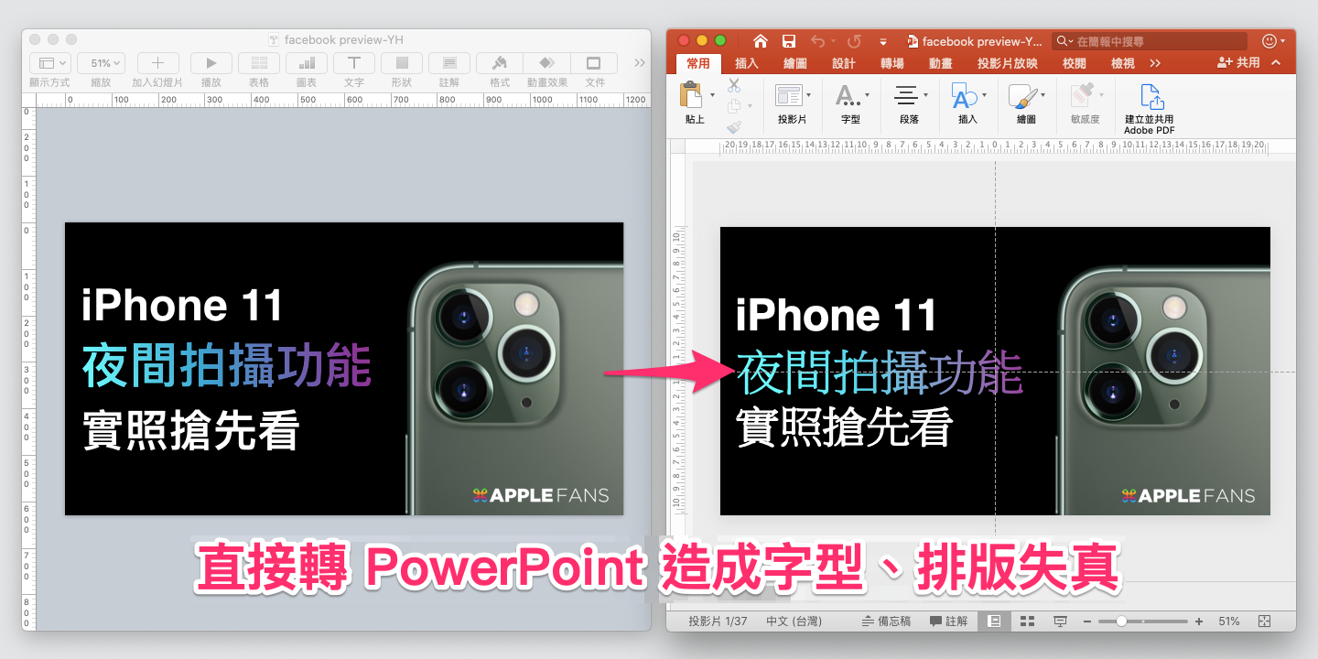1318x659 pixels.
Task: Open PowerPoint Home icon in title bar
Action: [x=760, y=41]
